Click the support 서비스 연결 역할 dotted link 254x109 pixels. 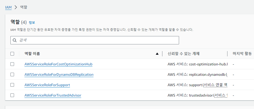tap(215, 85)
